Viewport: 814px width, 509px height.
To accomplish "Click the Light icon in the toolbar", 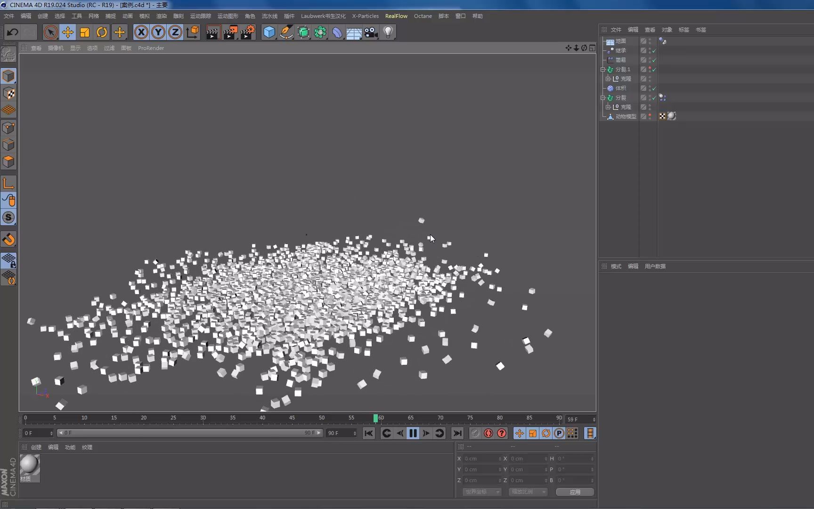I will click(x=388, y=32).
